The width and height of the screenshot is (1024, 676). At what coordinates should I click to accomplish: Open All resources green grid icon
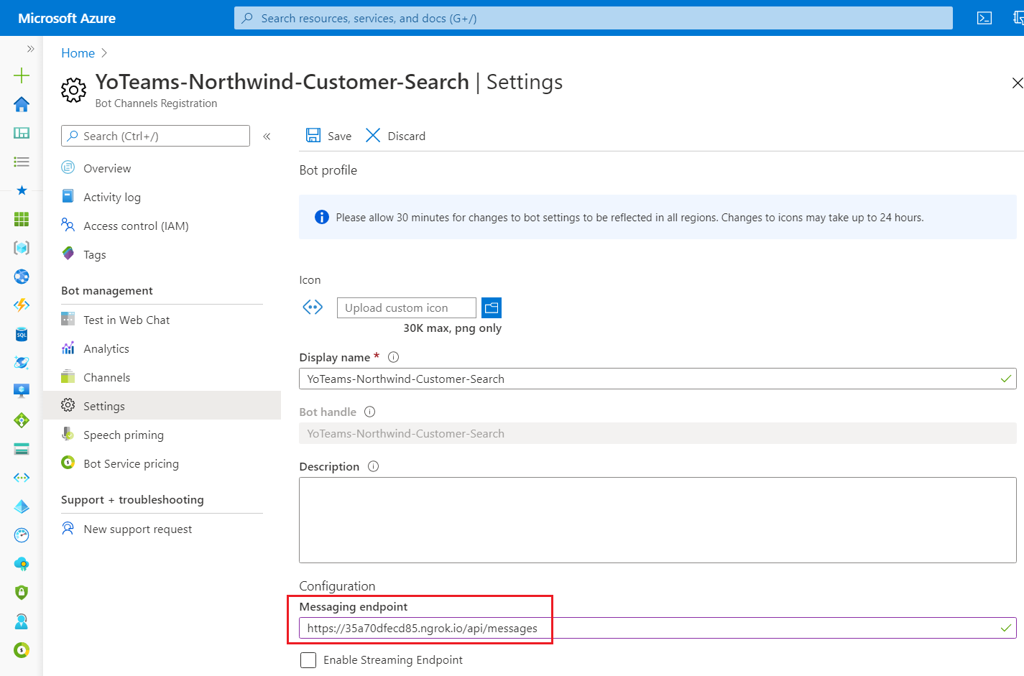tap(22, 219)
